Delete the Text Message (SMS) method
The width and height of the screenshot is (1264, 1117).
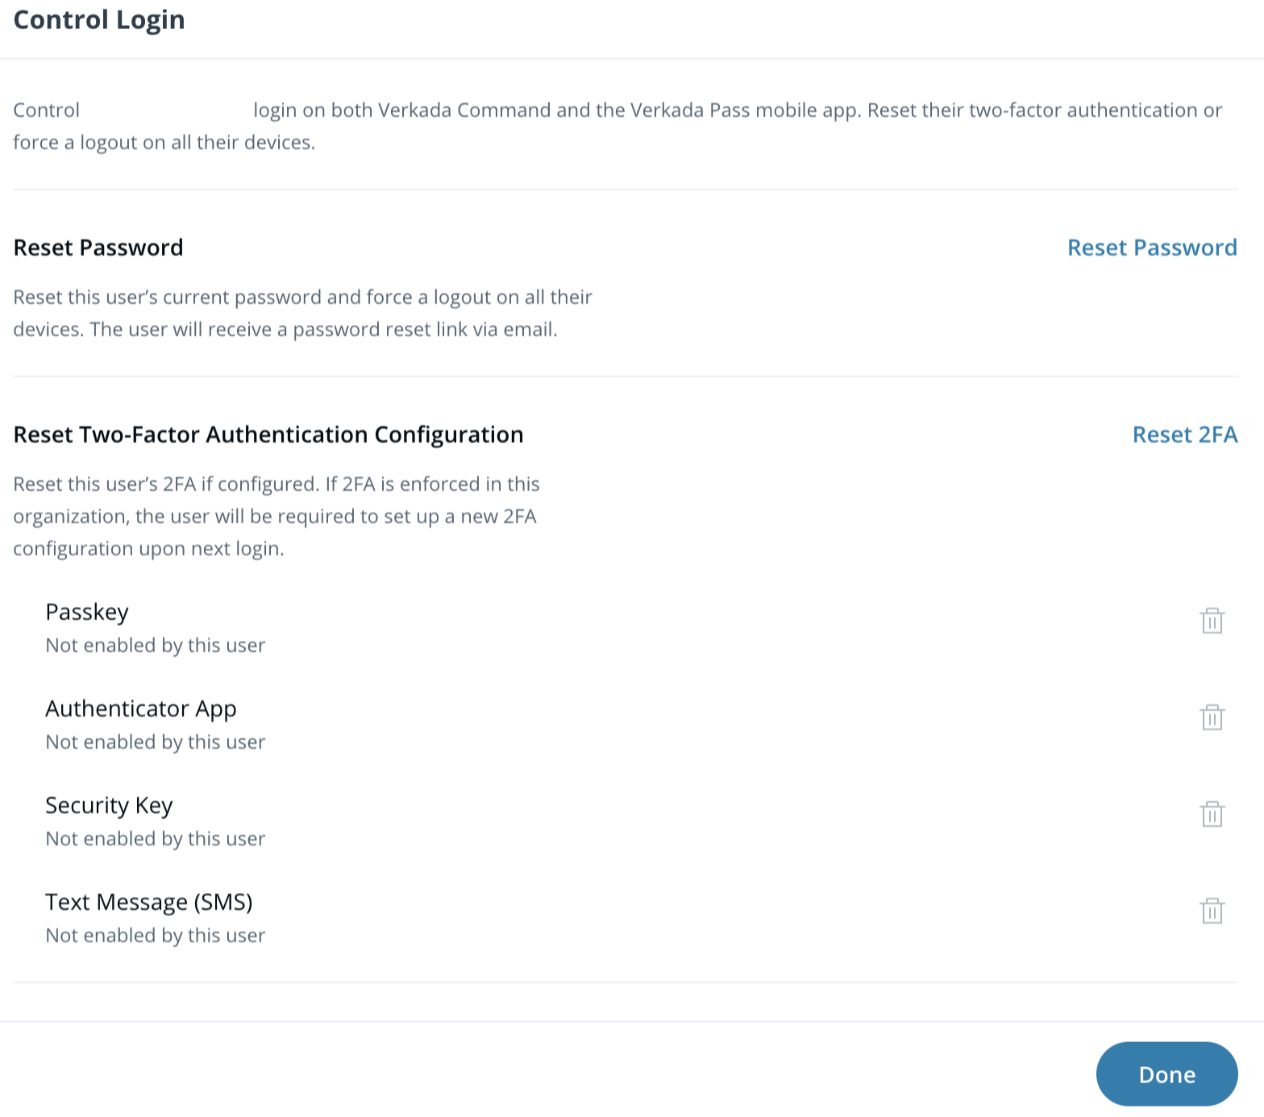(1212, 911)
